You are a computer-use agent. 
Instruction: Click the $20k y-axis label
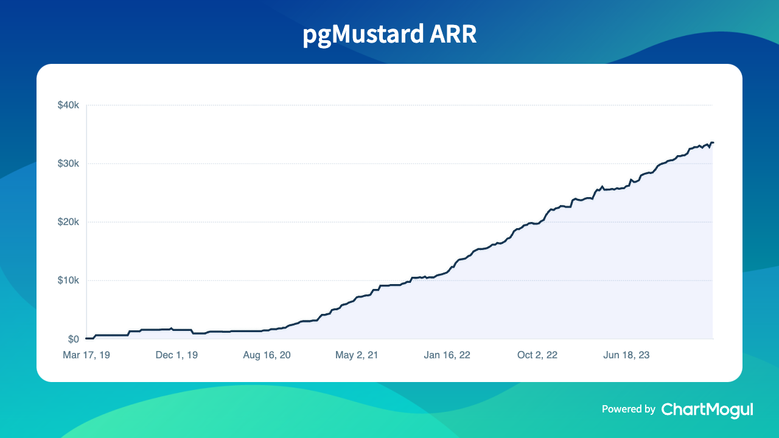tap(68, 222)
